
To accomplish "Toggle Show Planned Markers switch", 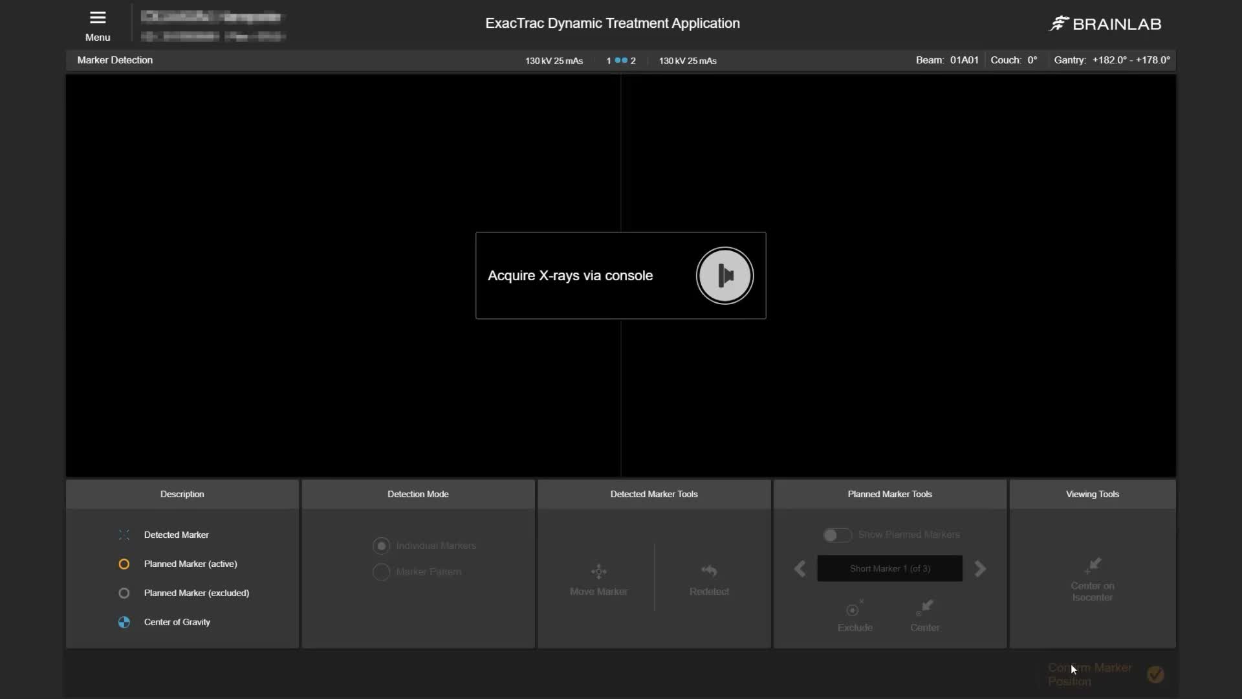I will click(836, 535).
